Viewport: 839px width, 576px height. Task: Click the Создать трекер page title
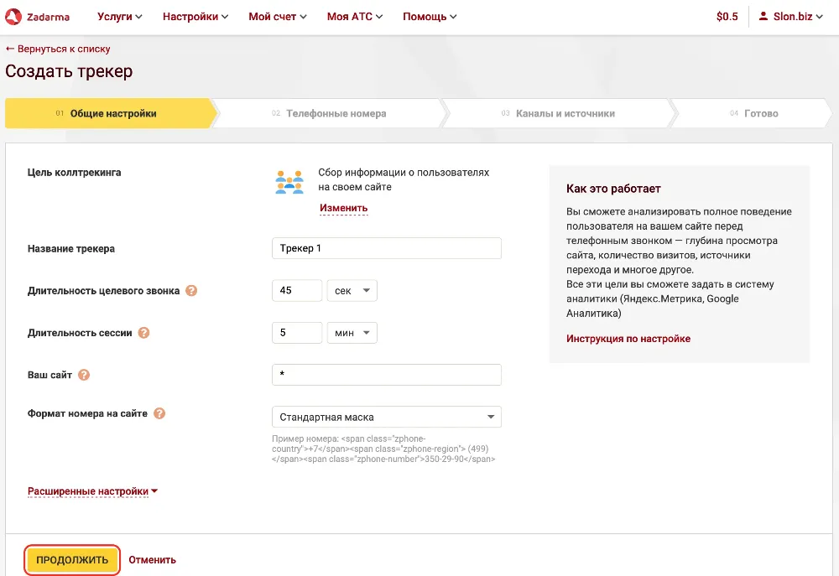[x=69, y=71]
